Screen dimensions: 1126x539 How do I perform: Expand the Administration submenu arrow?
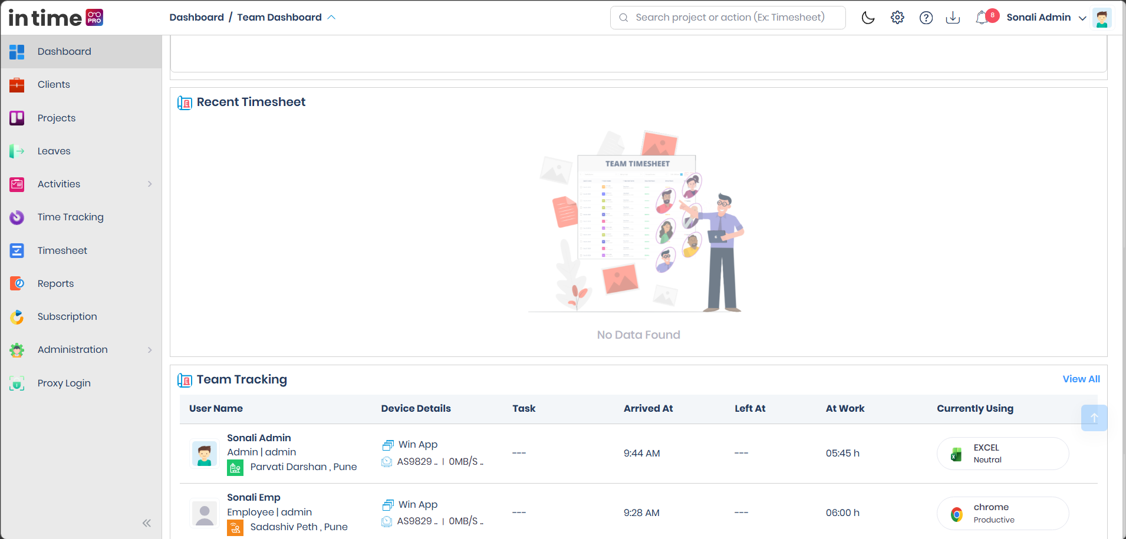[150, 350]
